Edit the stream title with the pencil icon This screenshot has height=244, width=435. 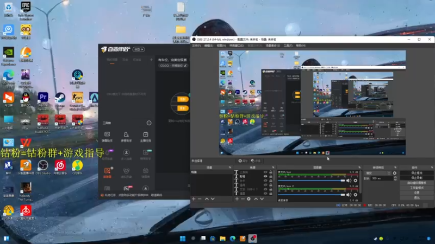(185, 66)
